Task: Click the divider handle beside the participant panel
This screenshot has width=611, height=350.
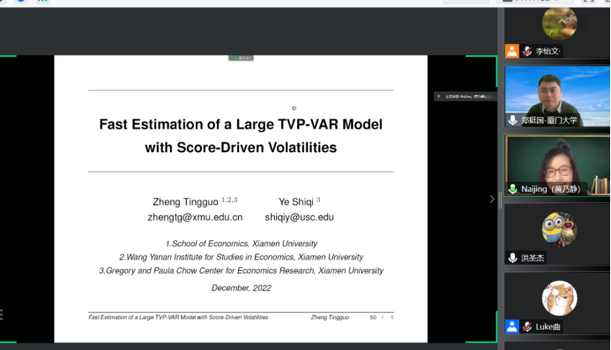Action: click(500, 200)
